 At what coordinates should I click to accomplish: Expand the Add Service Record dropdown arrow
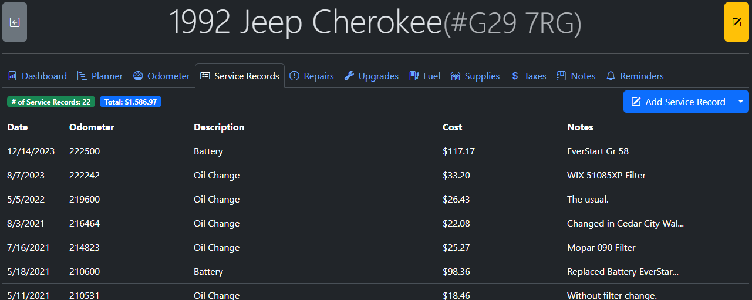(x=741, y=102)
